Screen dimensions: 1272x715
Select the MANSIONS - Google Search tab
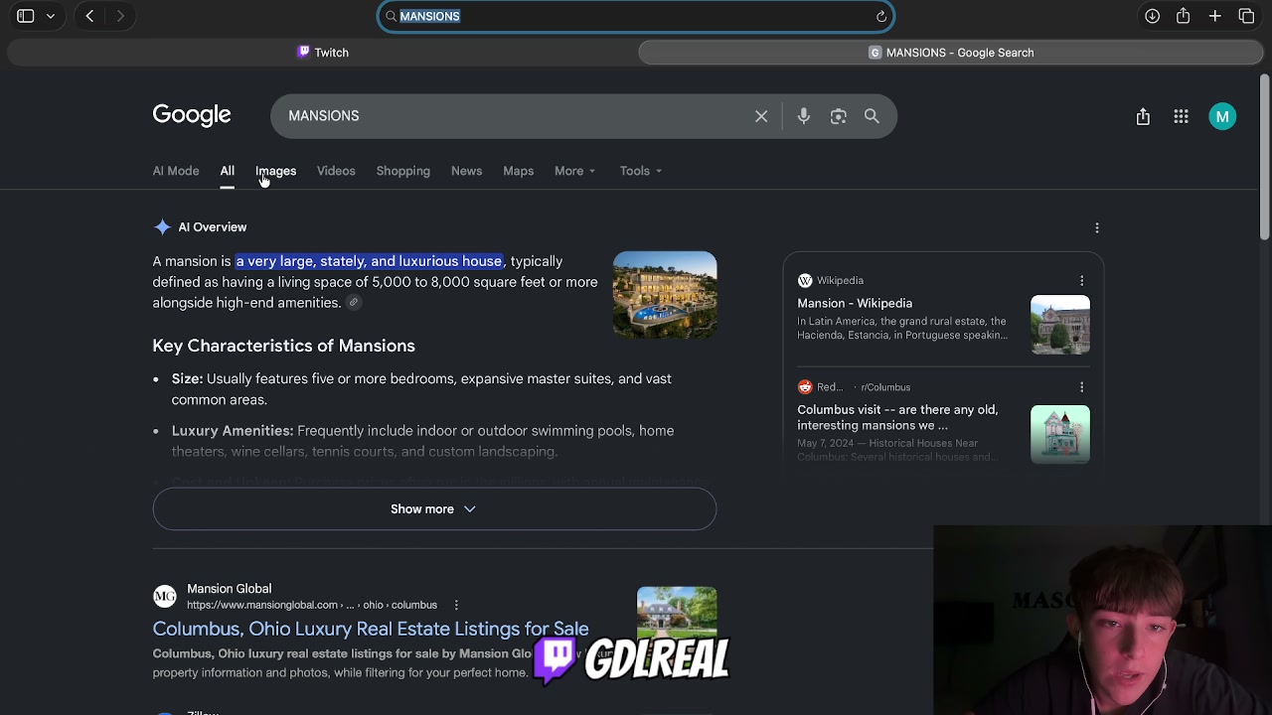(951, 53)
